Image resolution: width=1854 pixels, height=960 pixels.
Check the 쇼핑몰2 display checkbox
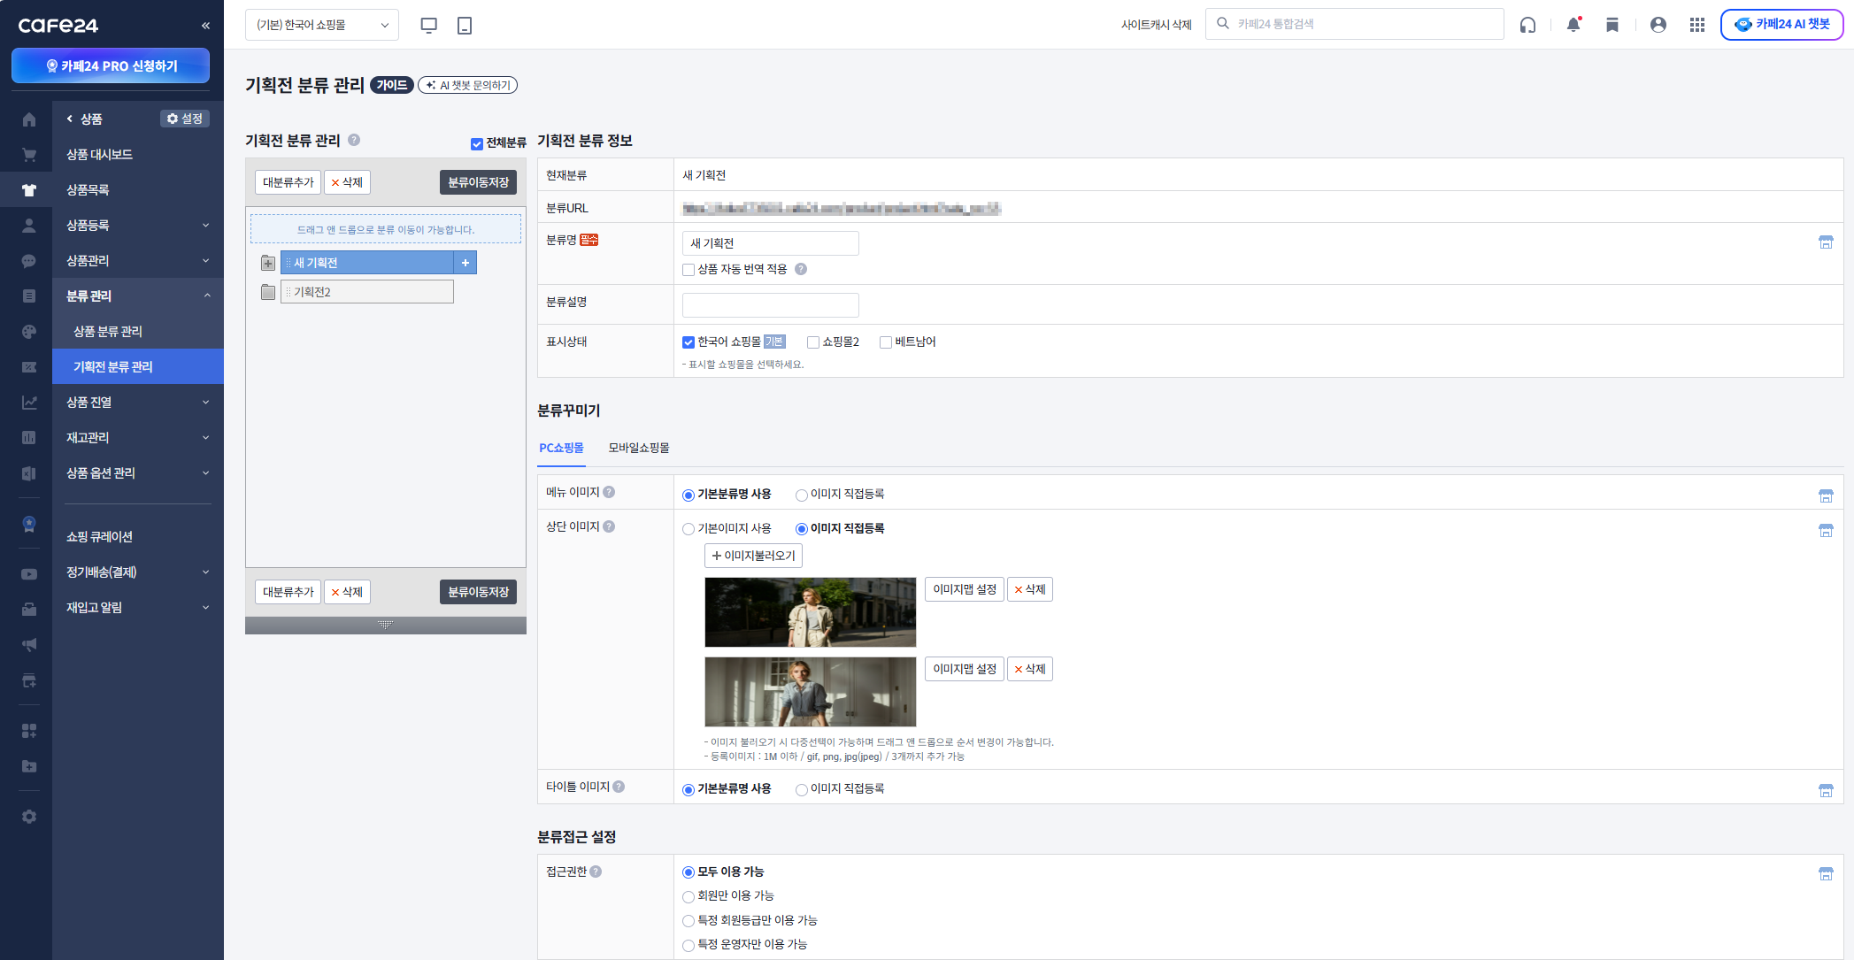[812, 342]
